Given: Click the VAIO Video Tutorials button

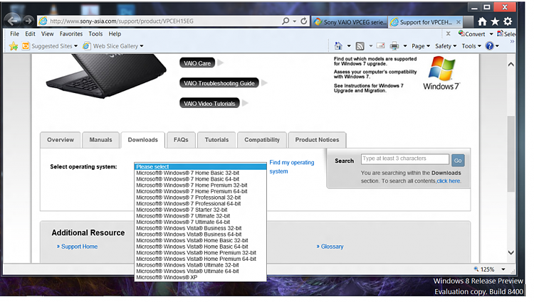Looking at the screenshot, I should point(209,103).
